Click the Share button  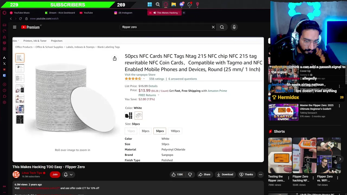pyautogui.click(x=204, y=174)
